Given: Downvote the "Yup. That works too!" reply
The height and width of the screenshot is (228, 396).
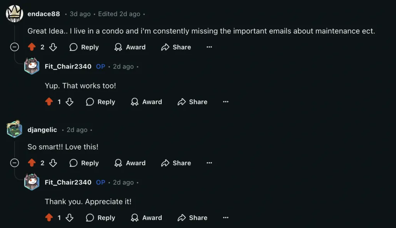Looking at the screenshot, I should pyautogui.click(x=70, y=102).
